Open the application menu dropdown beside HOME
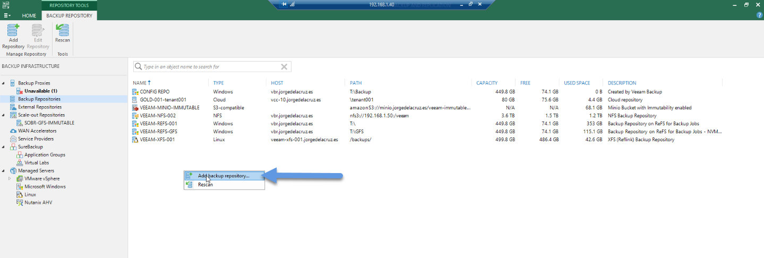The width and height of the screenshot is (764, 258). [x=7, y=15]
